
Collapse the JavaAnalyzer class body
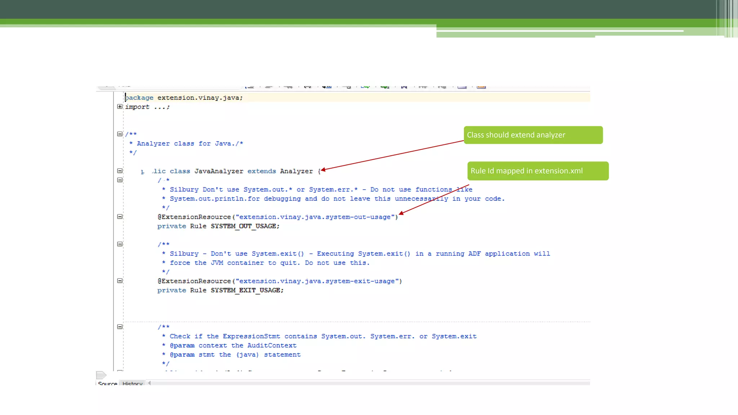click(x=120, y=171)
